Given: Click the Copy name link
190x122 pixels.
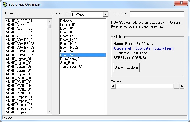Looking at the screenshot, I should tap(122, 48).
